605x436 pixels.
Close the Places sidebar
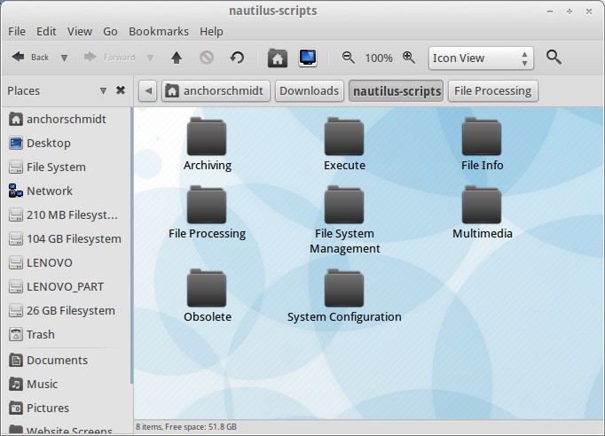pos(121,90)
